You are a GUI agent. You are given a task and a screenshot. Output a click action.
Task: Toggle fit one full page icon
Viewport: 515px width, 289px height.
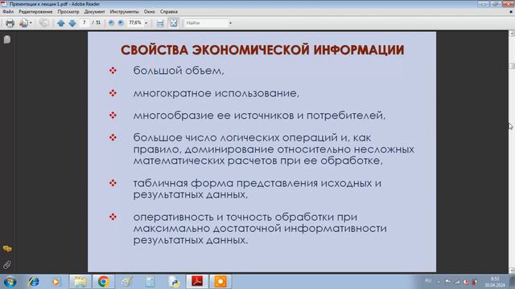coord(174,23)
